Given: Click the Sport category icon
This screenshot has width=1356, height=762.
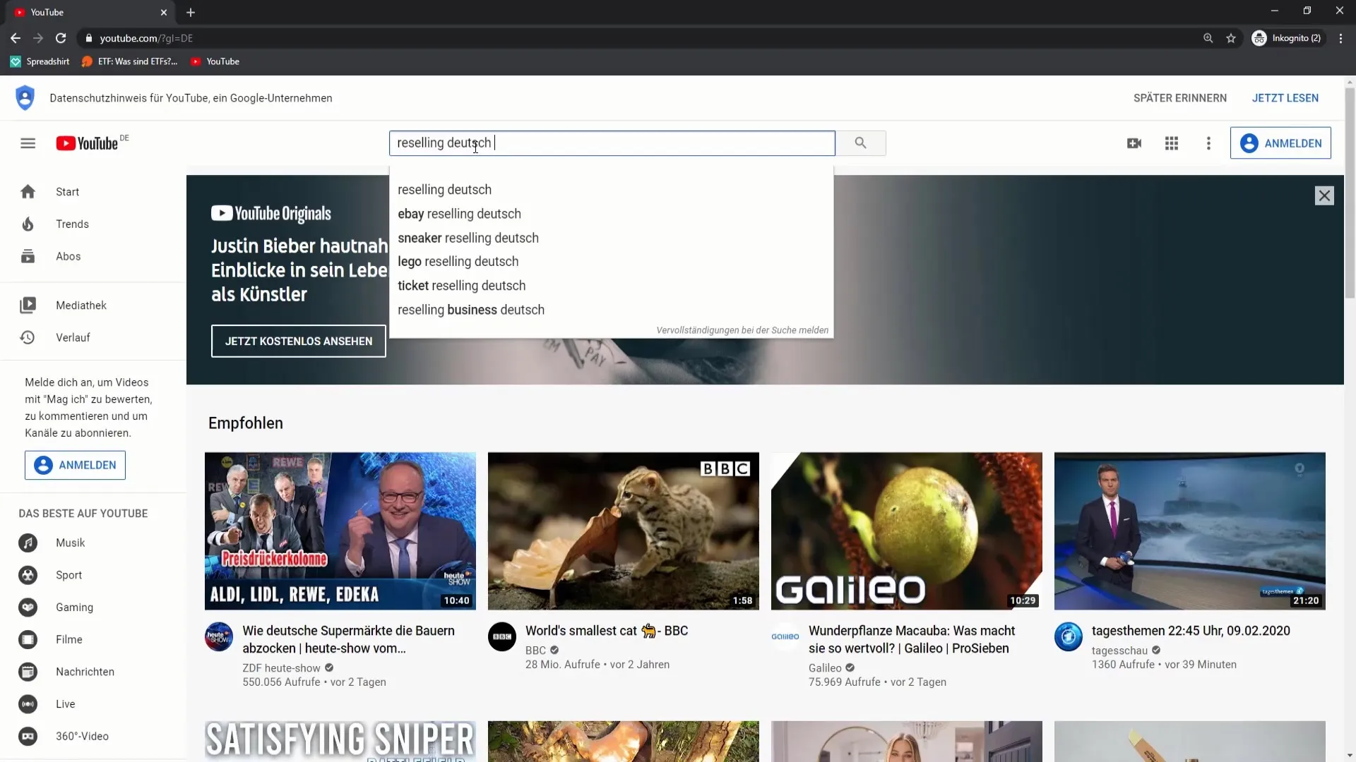Looking at the screenshot, I should tap(28, 576).
